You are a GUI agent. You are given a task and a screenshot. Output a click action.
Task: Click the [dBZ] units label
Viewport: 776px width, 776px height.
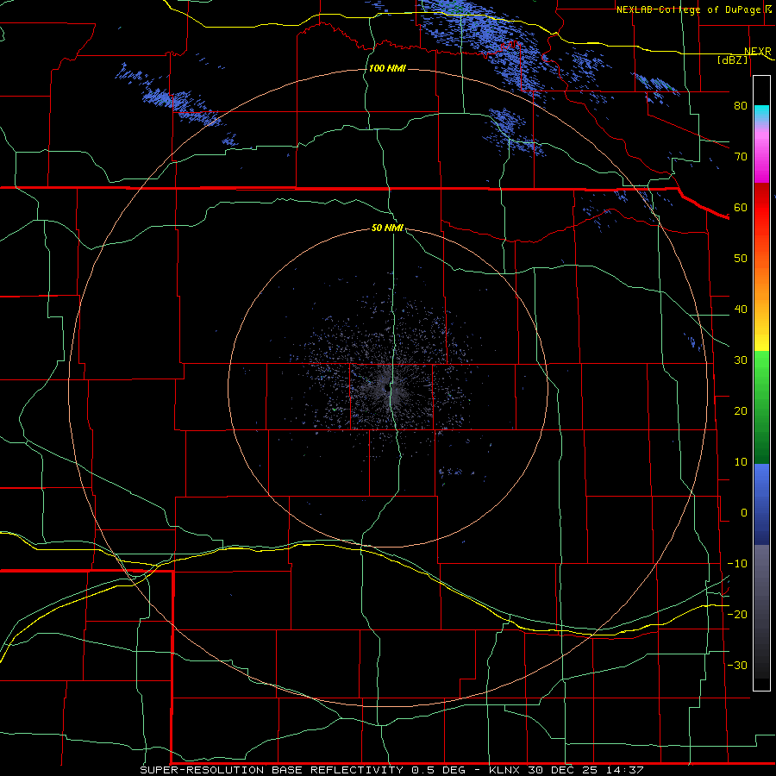tap(733, 60)
